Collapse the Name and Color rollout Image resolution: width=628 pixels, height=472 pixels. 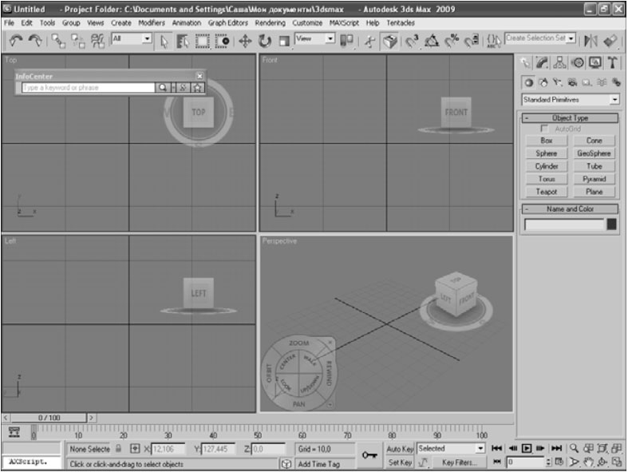(570, 209)
